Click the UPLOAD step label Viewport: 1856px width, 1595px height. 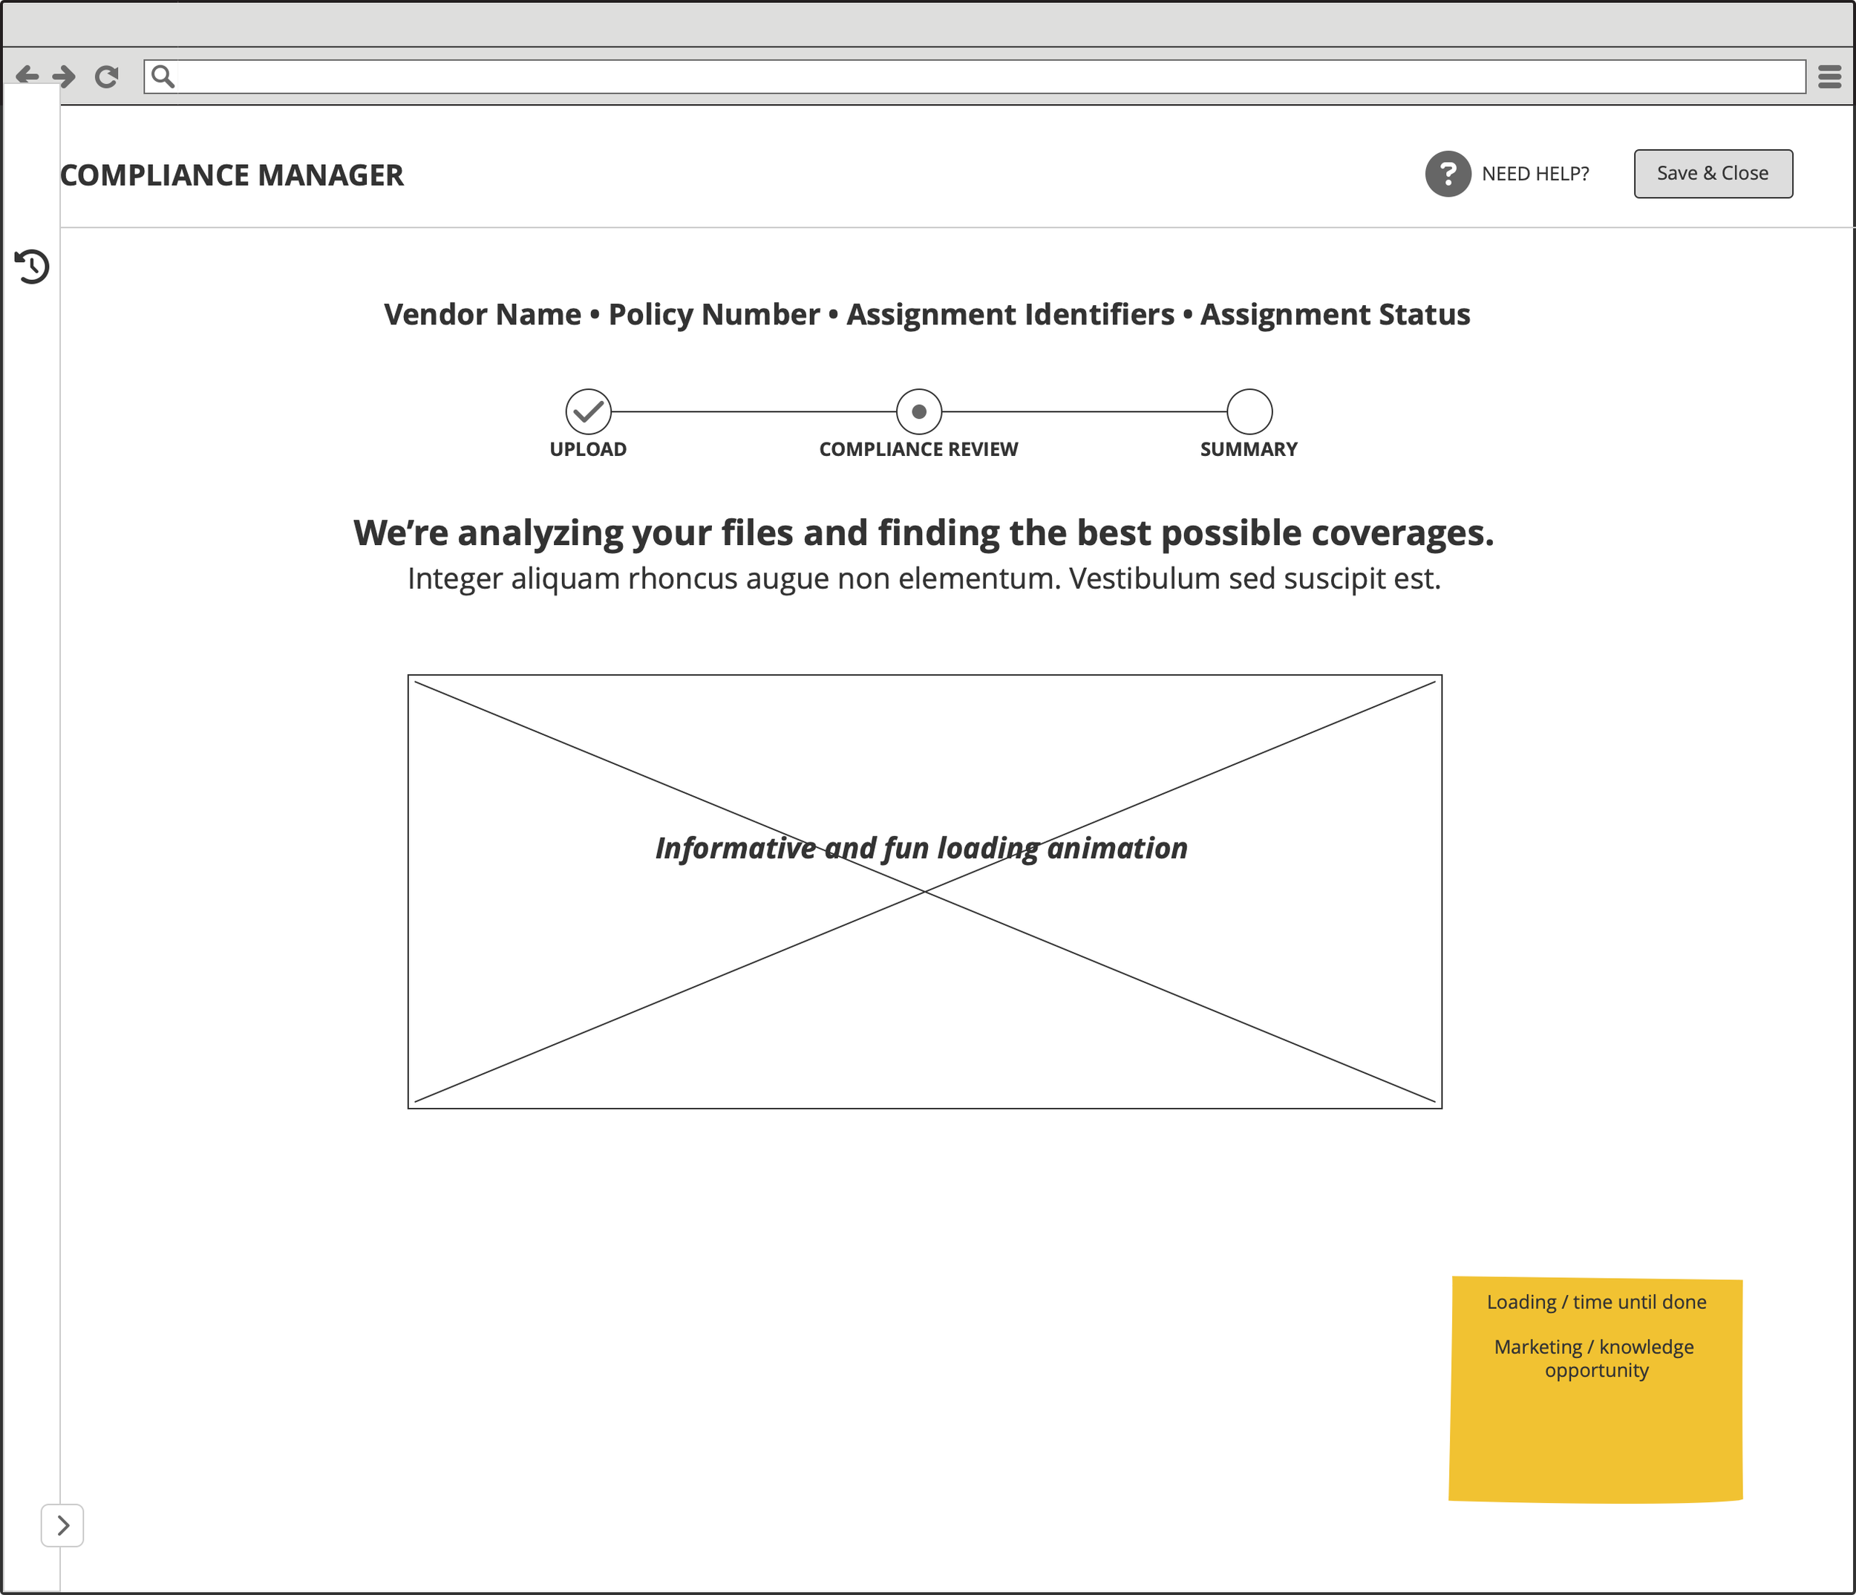[x=589, y=450]
